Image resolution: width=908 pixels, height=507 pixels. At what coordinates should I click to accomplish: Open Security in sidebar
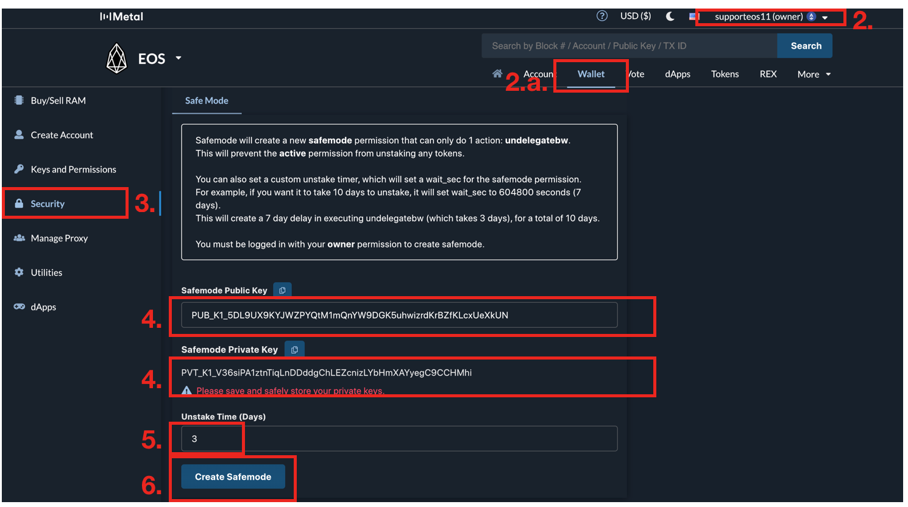coord(48,204)
